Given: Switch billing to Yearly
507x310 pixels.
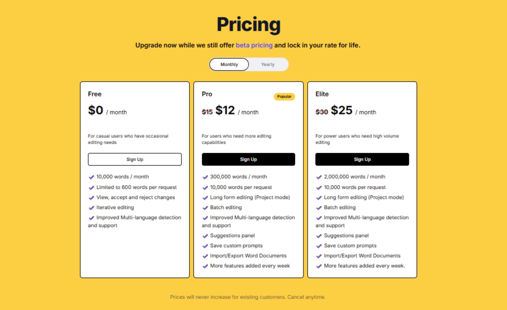Looking at the screenshot, I should click(267, 64).
